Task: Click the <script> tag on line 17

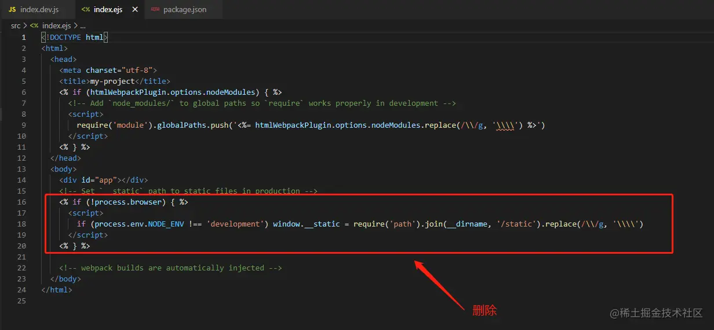Action: tap(86, 213)
